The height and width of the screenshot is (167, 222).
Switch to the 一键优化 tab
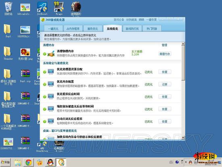[53, 29]
